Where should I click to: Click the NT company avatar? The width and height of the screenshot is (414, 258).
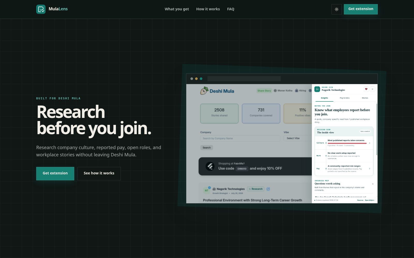click(206, 190)
